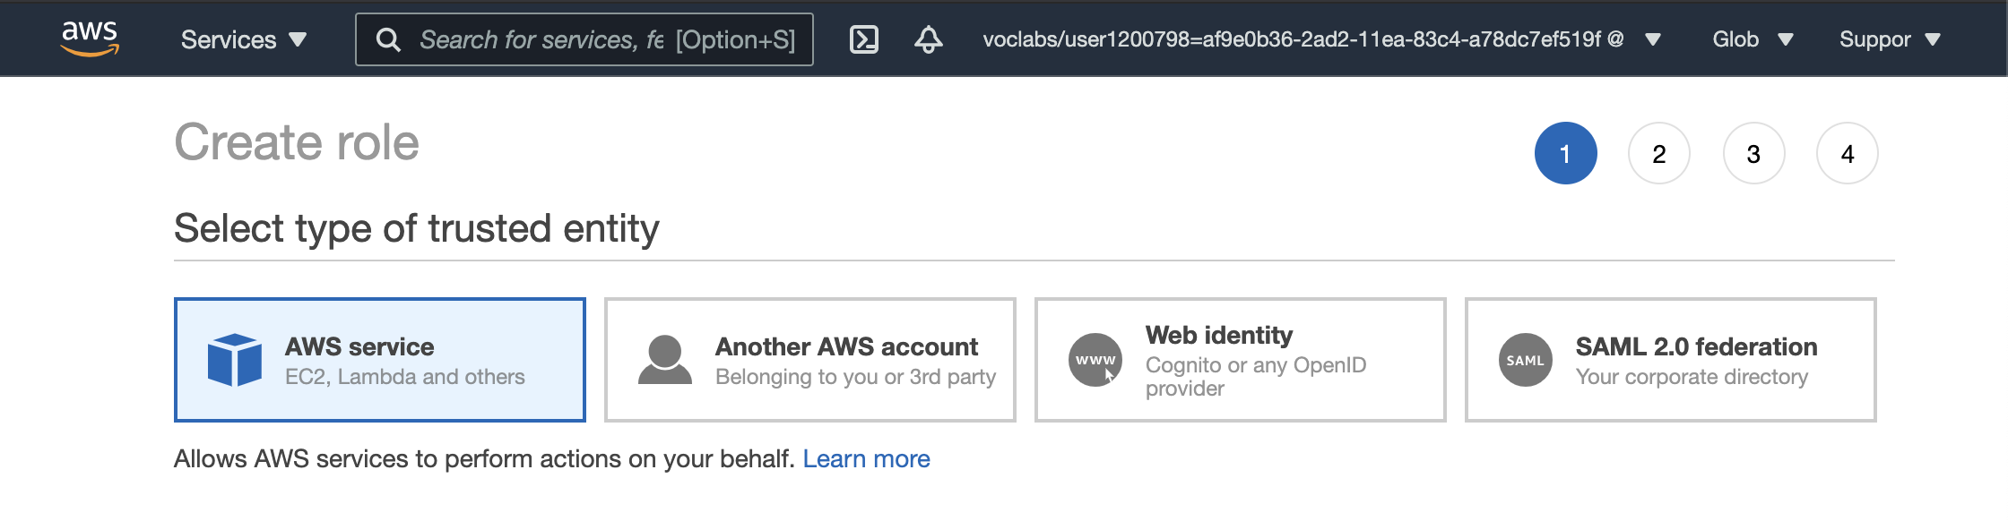This screenshot has width=2008, height=521.
Task: Click the AWS service cube icon
Action: pyautogui.click(x=235, y=360)
